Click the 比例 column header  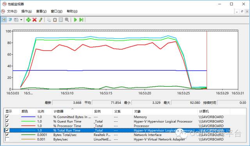[x=44, y=111]
